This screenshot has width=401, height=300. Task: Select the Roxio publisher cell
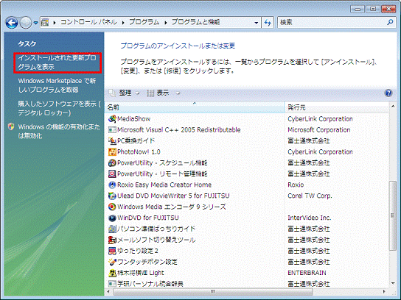(x=296, y=185)
